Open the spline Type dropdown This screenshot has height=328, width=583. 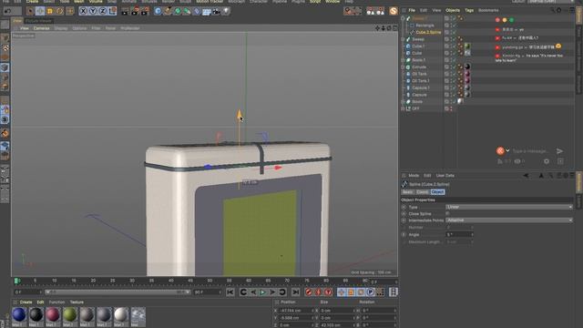click(x=509, y=207)
